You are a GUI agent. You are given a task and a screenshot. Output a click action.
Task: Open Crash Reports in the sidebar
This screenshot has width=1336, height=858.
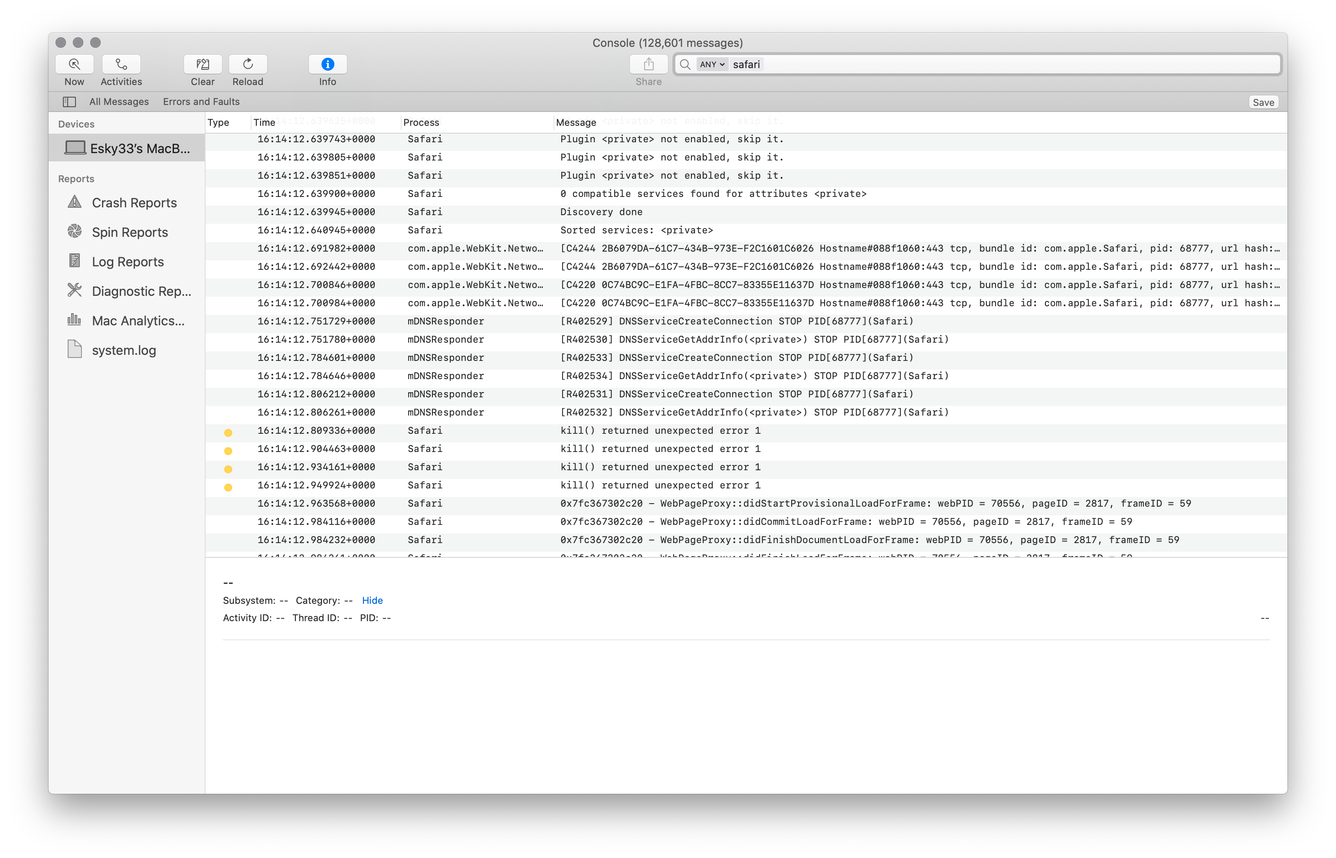[x=134, y=202]
